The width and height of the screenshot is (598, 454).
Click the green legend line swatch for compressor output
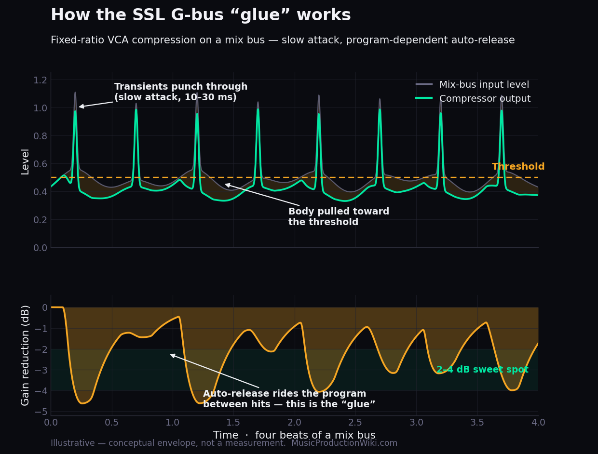(424, 98)
